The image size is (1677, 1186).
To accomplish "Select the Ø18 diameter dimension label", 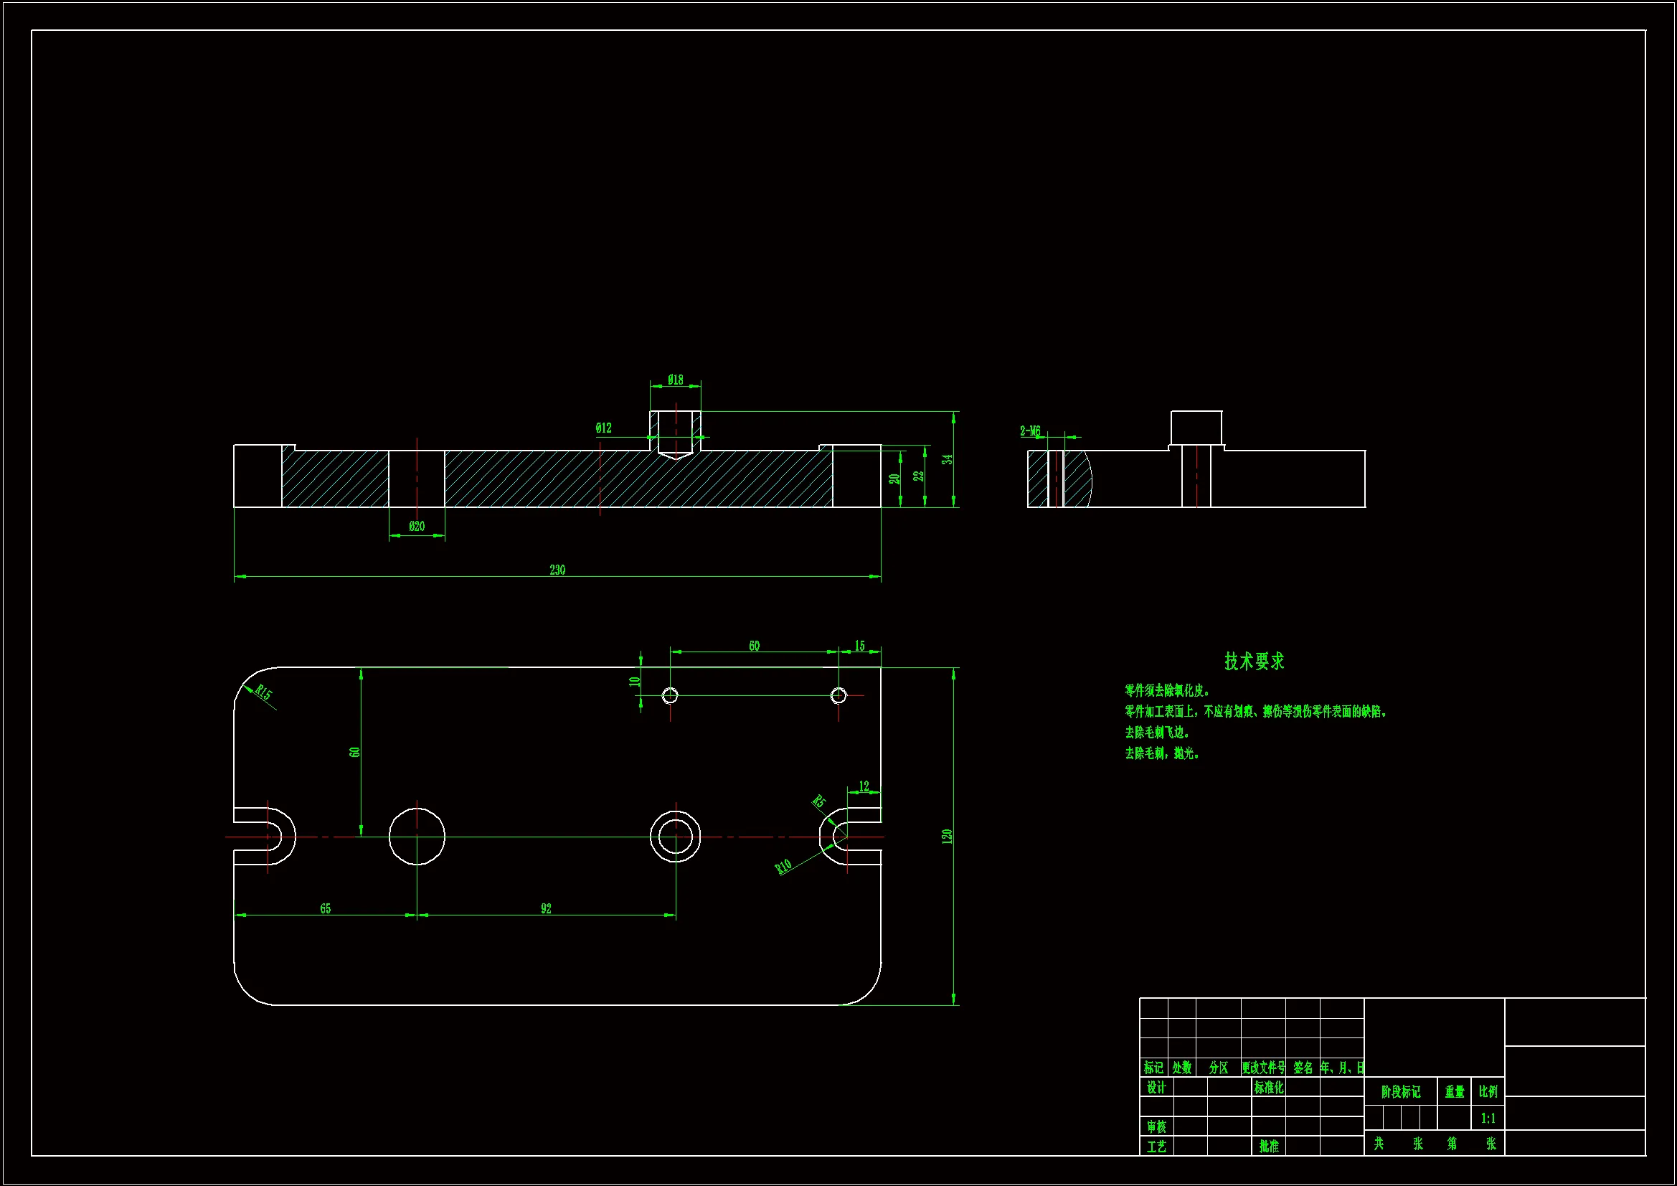I will (675, 380).
